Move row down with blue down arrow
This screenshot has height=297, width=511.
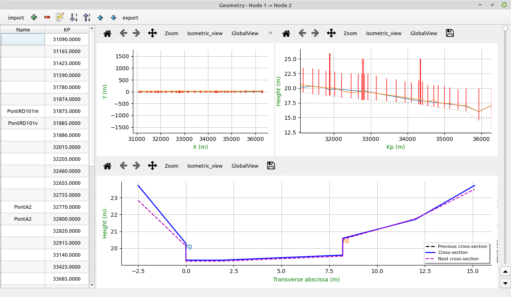point(113,18)
